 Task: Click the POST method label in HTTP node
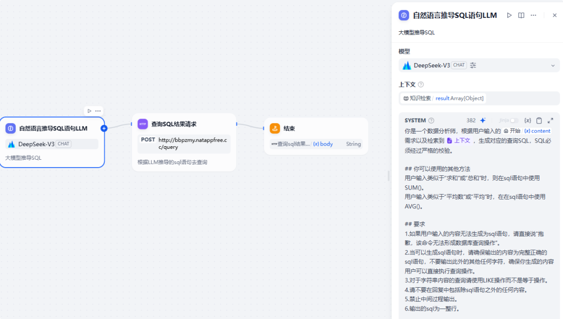(148, 139)
